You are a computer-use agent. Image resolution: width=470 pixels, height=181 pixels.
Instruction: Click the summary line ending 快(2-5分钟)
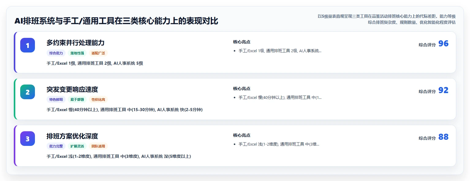pyautogui.click(x=124, y=110)
